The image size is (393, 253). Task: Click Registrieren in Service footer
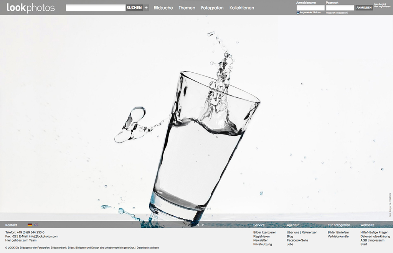tap(261, 236)
